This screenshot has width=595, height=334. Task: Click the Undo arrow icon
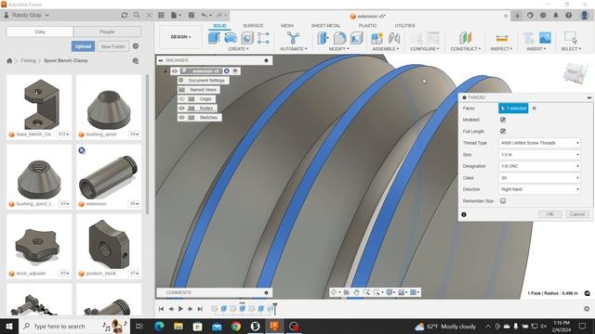205,15
